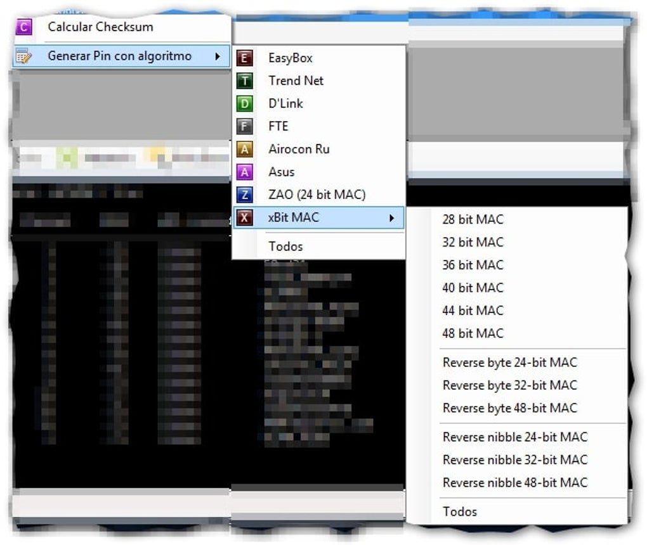The width and height of the screenshot is (647, 545).
Task: Select 32 bit MAC
Action: click(518, 242)
